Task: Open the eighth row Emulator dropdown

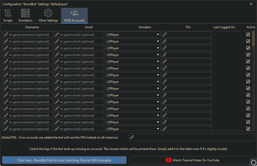Action: tap(158, 82)
